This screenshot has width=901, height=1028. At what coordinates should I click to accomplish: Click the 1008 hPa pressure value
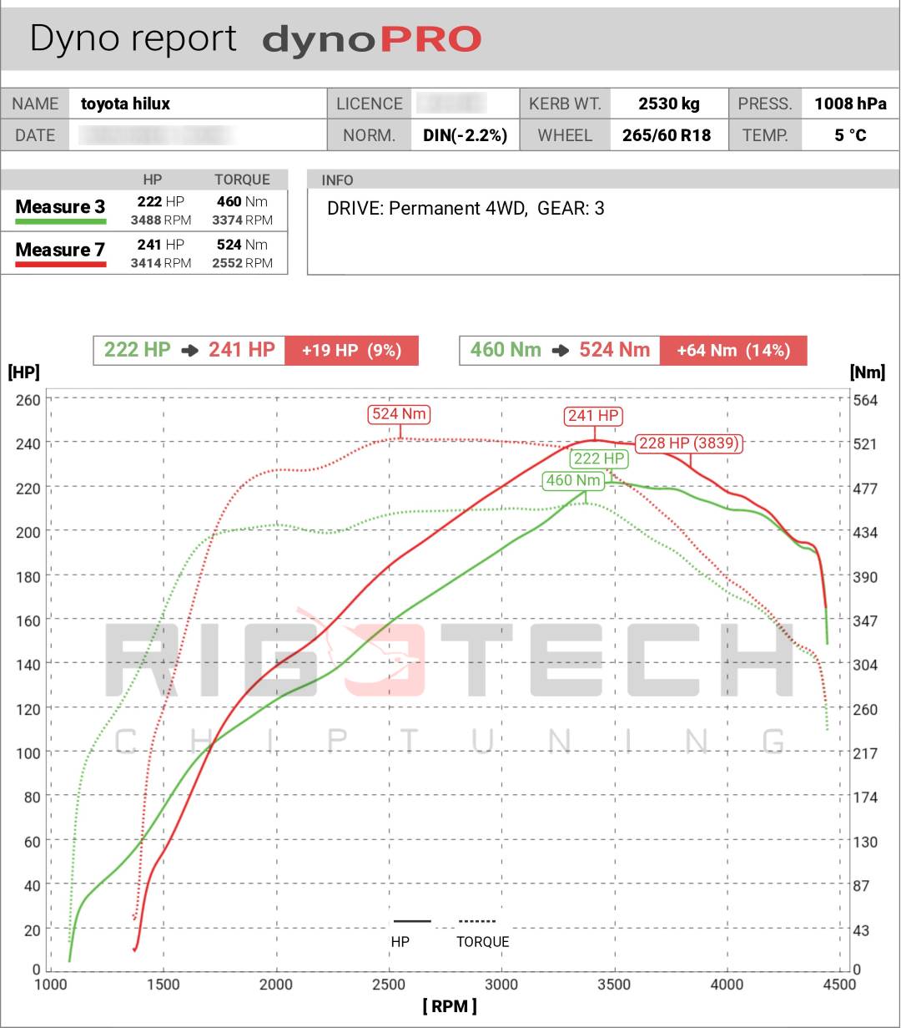pyautogui.click(x=850, y=104)
